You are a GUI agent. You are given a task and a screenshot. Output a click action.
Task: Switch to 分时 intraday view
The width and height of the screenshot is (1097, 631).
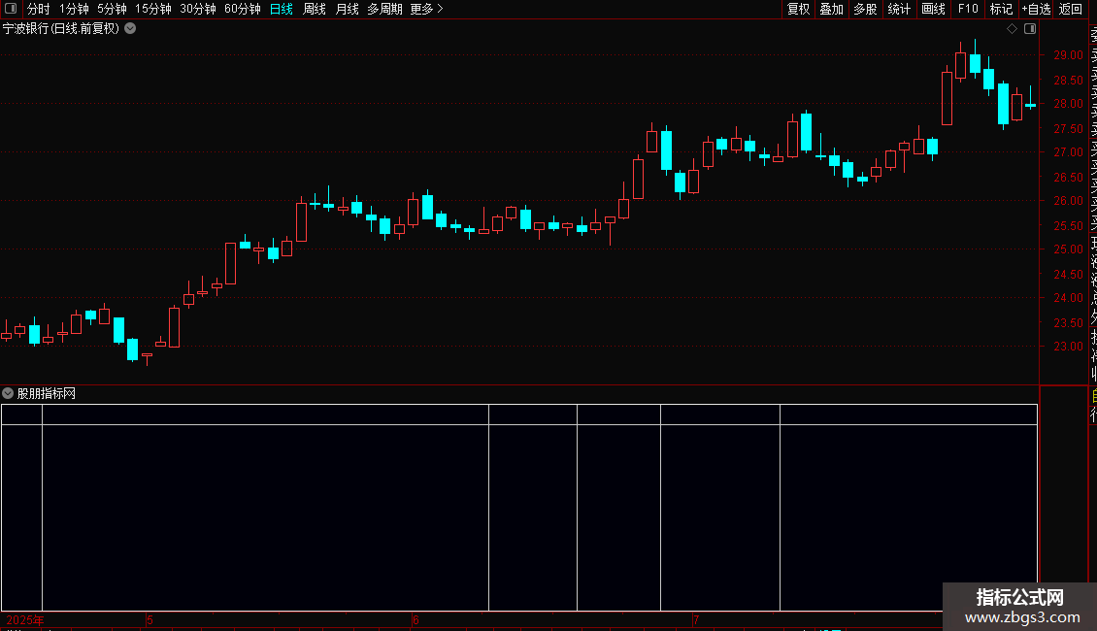(x=39, y=9)
